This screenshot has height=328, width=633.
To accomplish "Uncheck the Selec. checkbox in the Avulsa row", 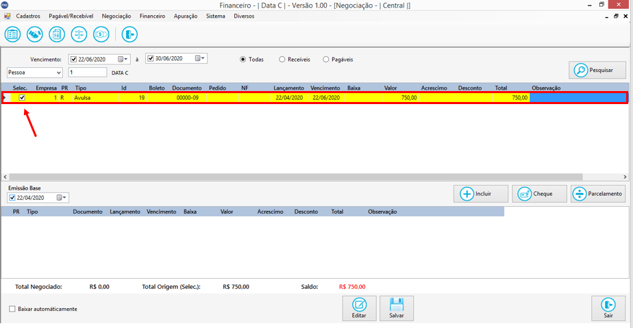I will point(22,98).
